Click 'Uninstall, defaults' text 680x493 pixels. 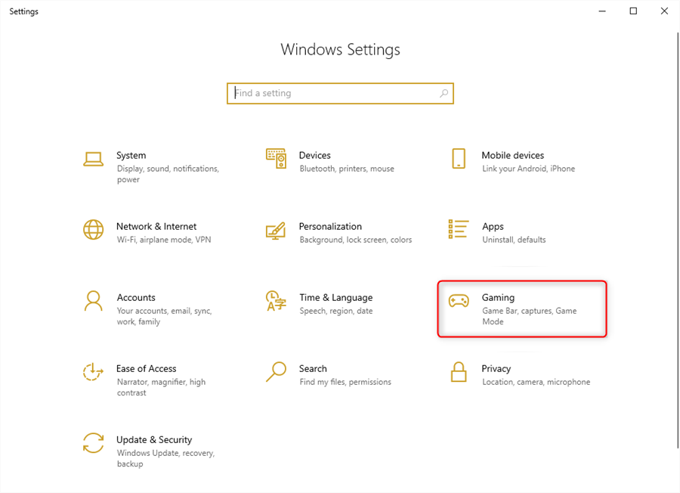point(514,240)
